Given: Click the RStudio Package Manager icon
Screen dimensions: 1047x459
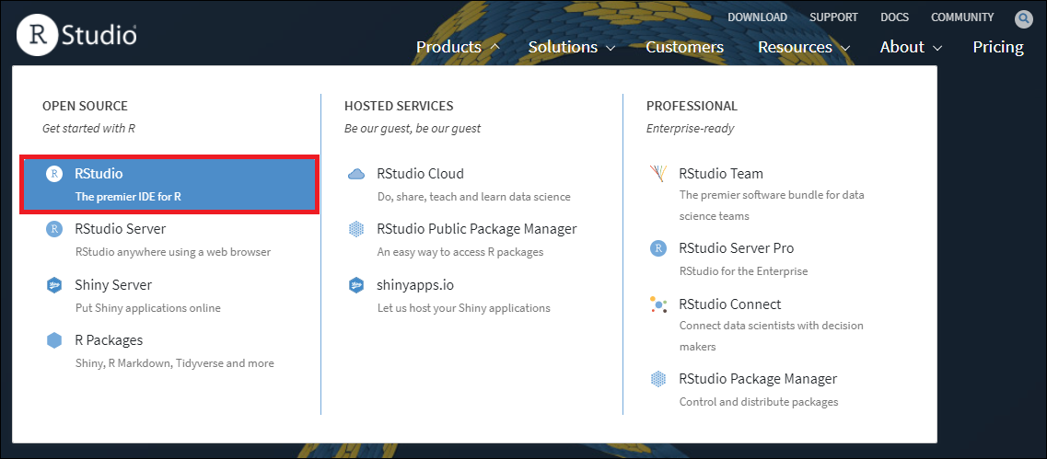Looking at the screenshot, I should click(658, 379).
